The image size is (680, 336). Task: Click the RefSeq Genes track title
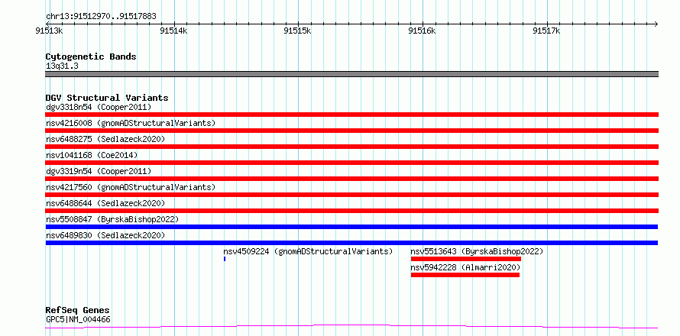78,310
